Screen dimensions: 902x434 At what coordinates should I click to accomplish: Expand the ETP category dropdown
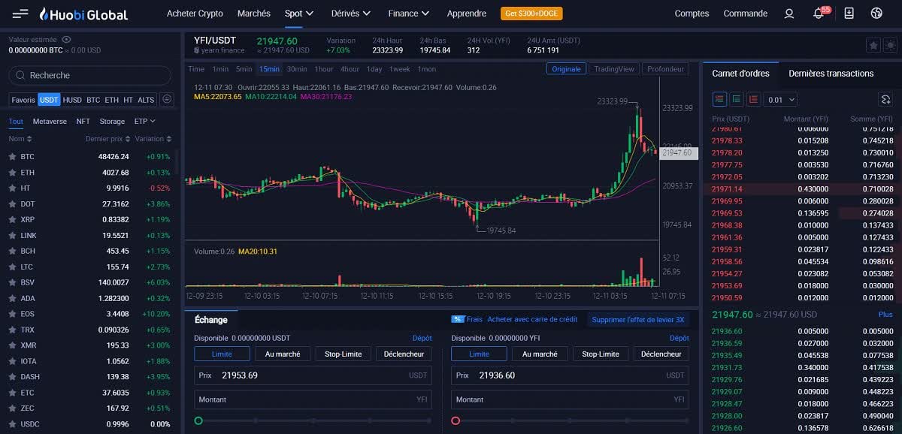(144, 121)
